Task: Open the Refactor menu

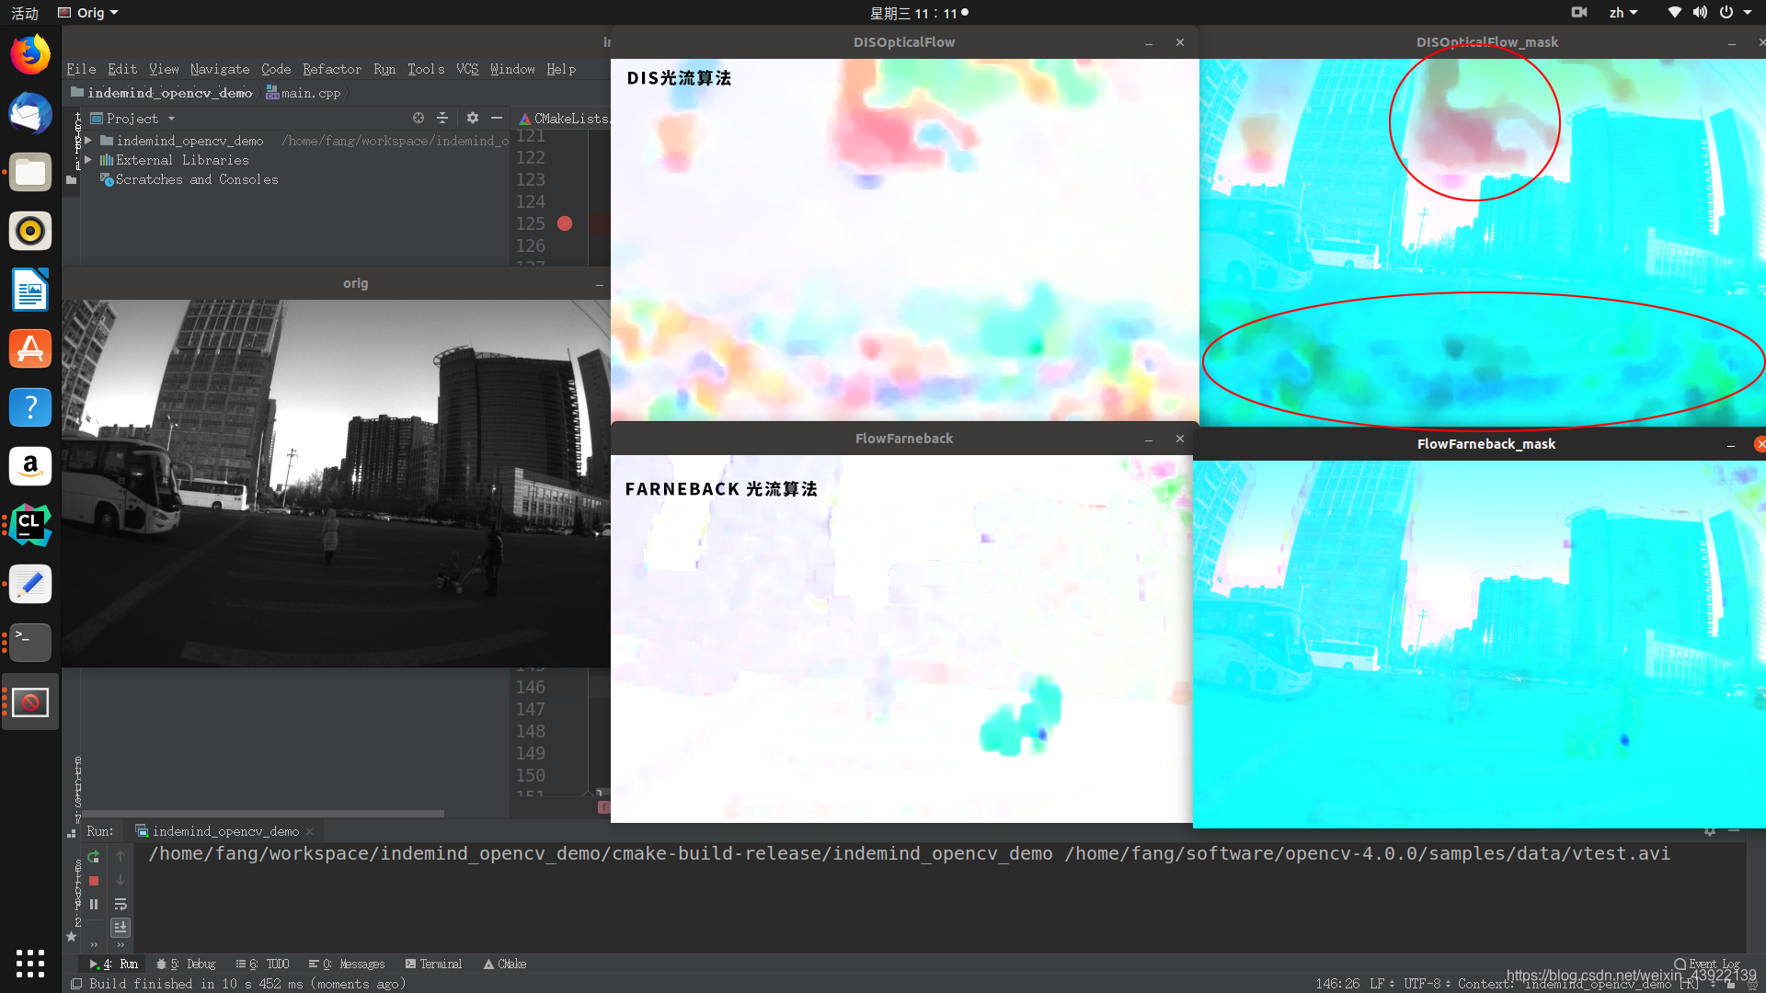Action: click(x=332, y=69)
